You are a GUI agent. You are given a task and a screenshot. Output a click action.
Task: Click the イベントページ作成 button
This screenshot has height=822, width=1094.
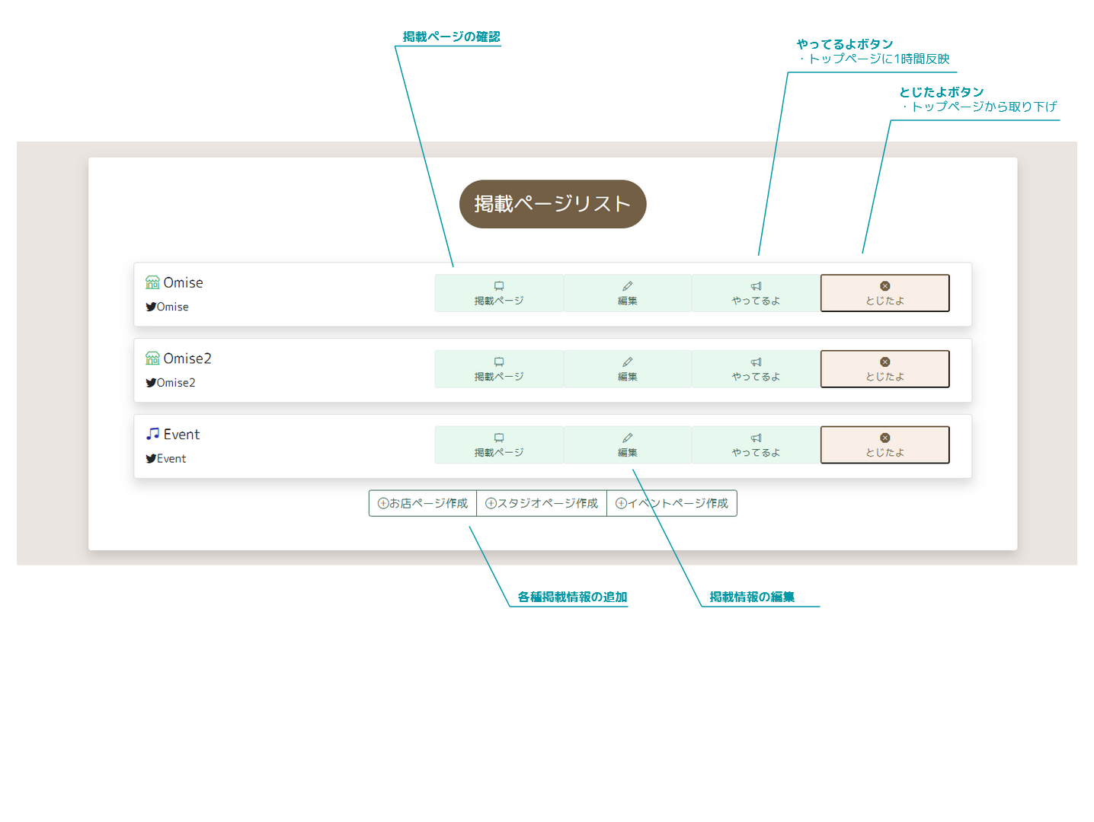672,503
